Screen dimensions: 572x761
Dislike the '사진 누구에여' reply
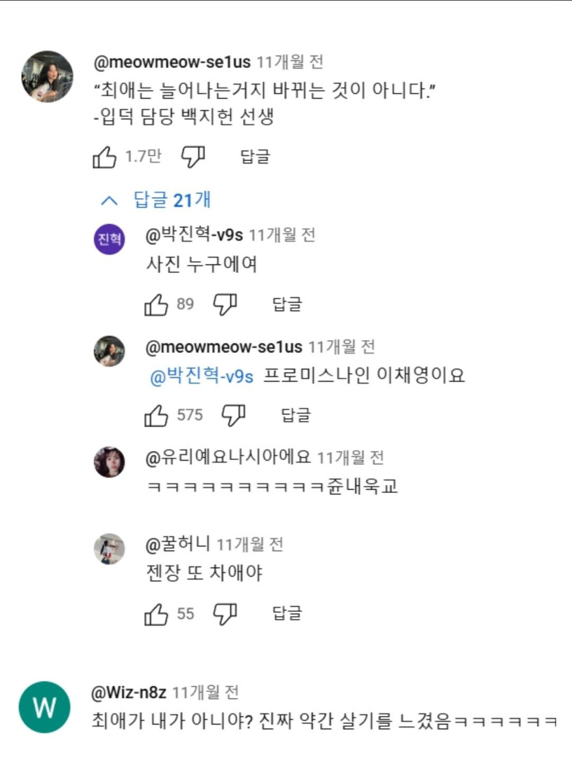[x=225, y=304]
